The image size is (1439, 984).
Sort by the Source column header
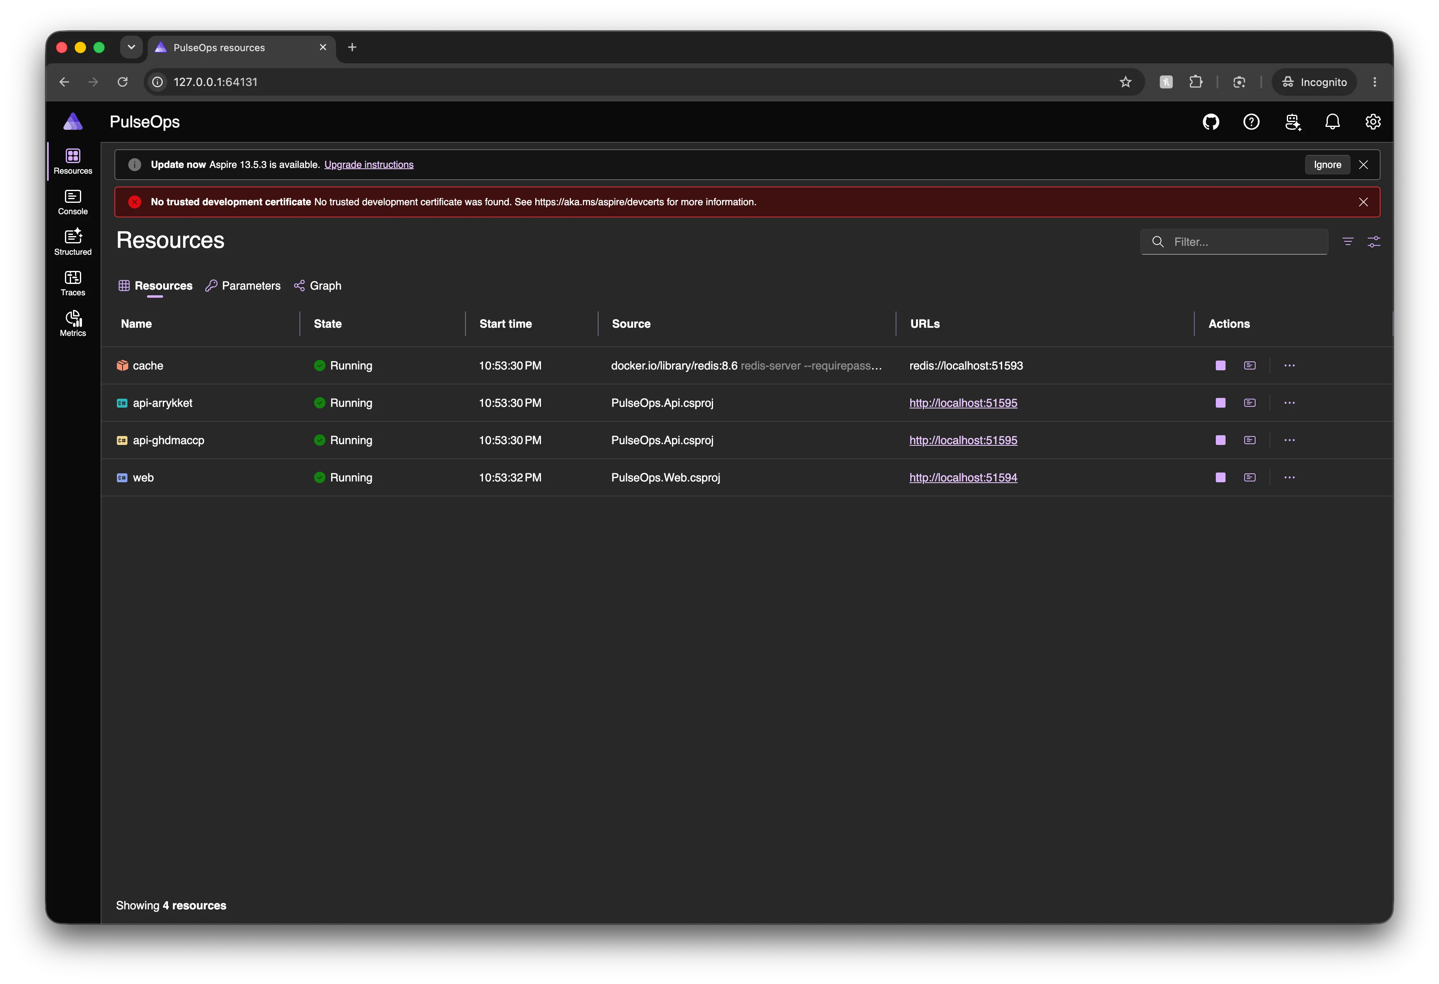631,324
